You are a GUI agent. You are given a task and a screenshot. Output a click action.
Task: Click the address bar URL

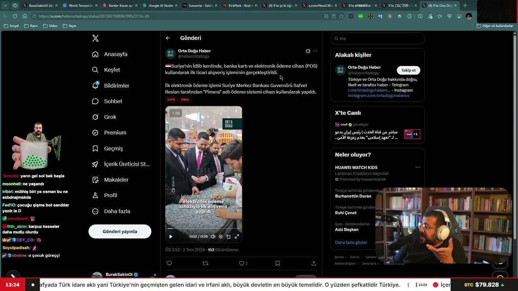[94, 16]
